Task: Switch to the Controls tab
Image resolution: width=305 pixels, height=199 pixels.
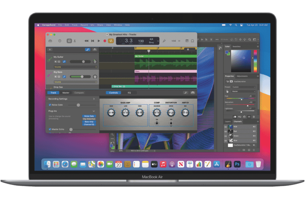Action: tap(113, 93)
